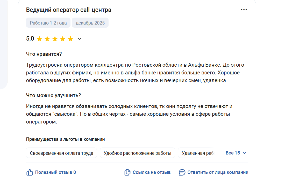Click the first yellow rating star

click(x=39, y=39)
